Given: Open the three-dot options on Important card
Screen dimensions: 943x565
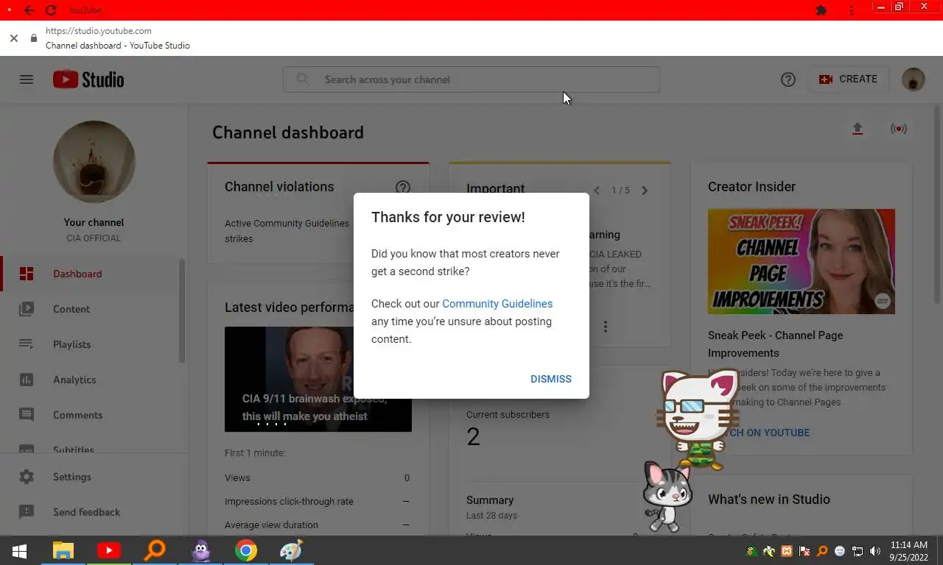Looking at the screenshot, I should coord(606,327).
